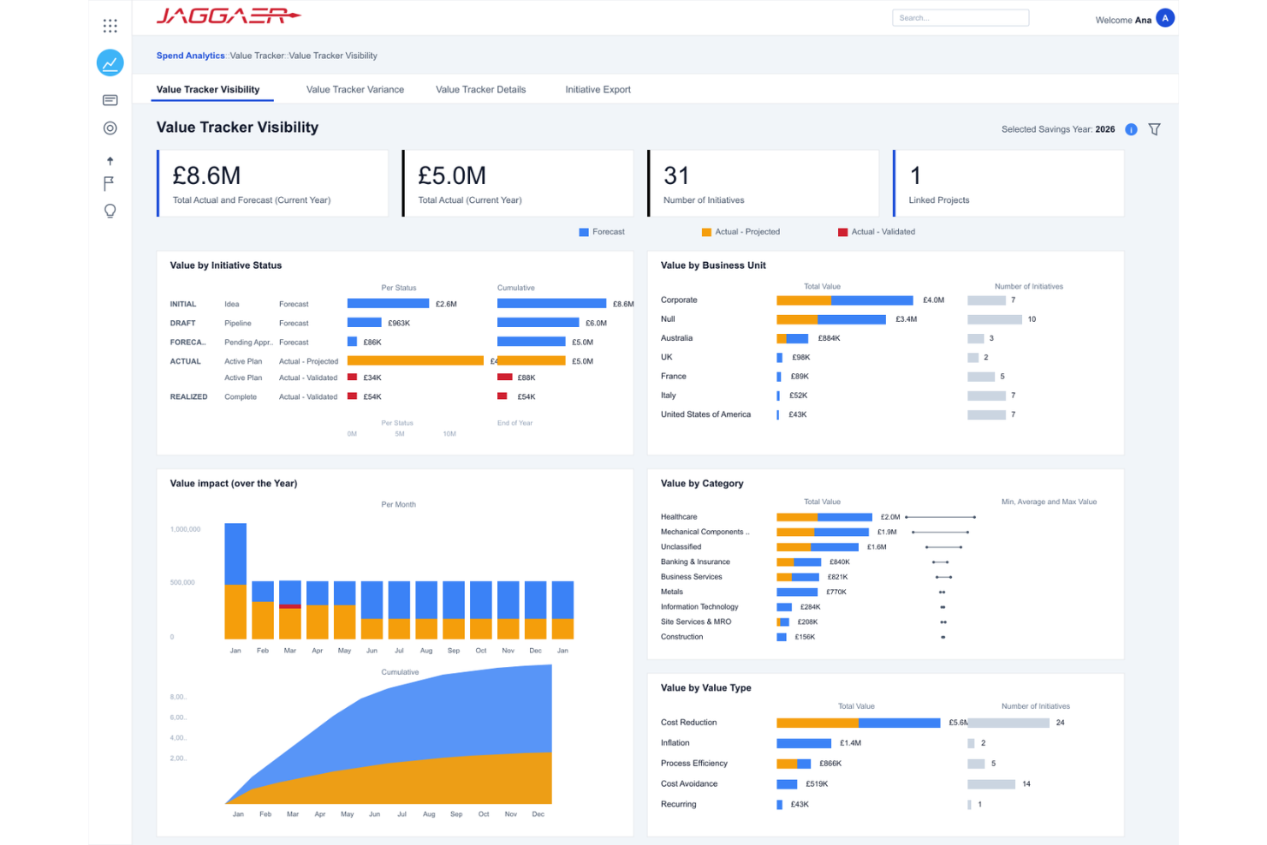Screen dimensions: 1267x845
Task: Click the Information Technology category label
Action: pos(699,607)
